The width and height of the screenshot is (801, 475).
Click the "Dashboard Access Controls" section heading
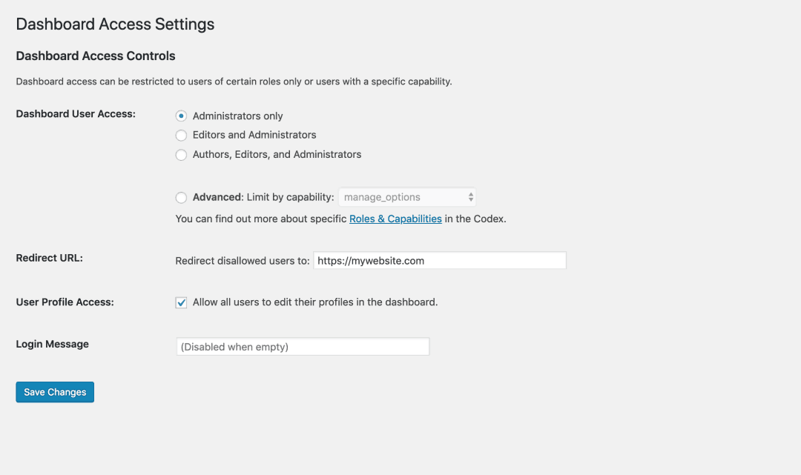(96, 56)
